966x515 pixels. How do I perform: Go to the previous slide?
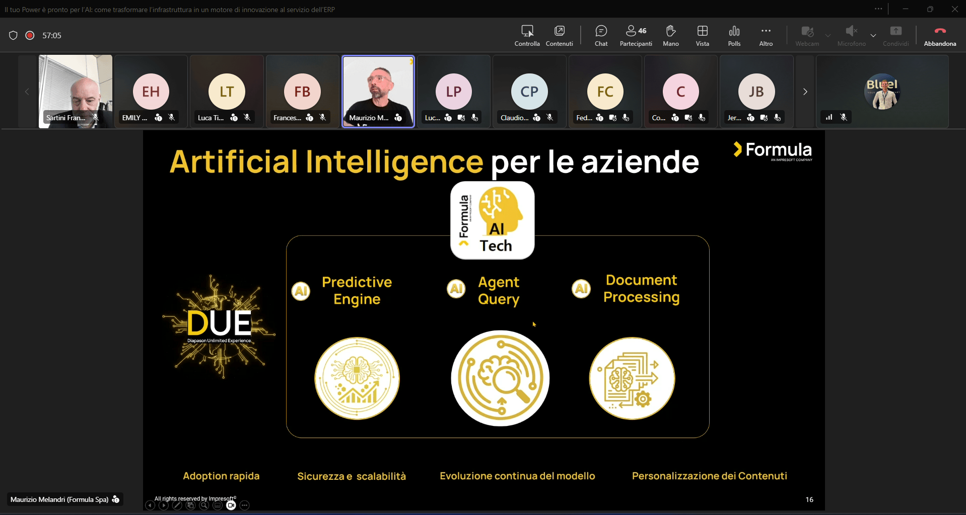click(150, 505)
